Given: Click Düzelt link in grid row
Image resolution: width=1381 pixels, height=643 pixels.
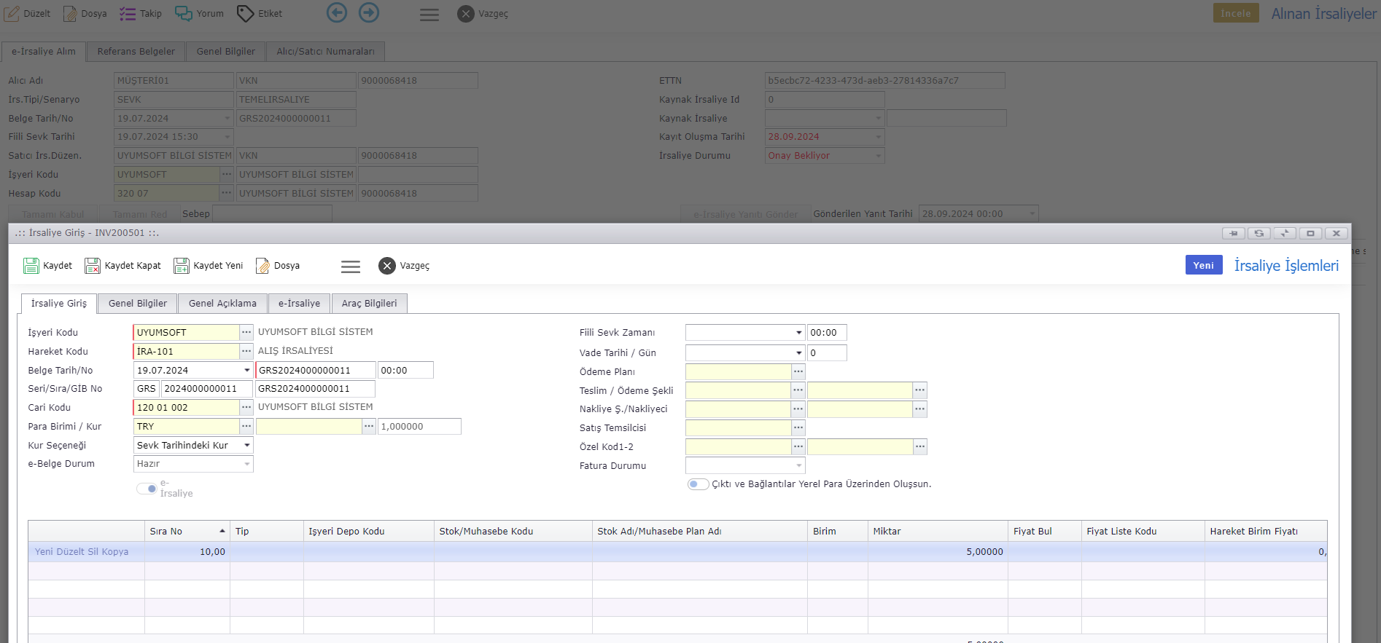Looking at the screenshot, I should coord(70,552).
